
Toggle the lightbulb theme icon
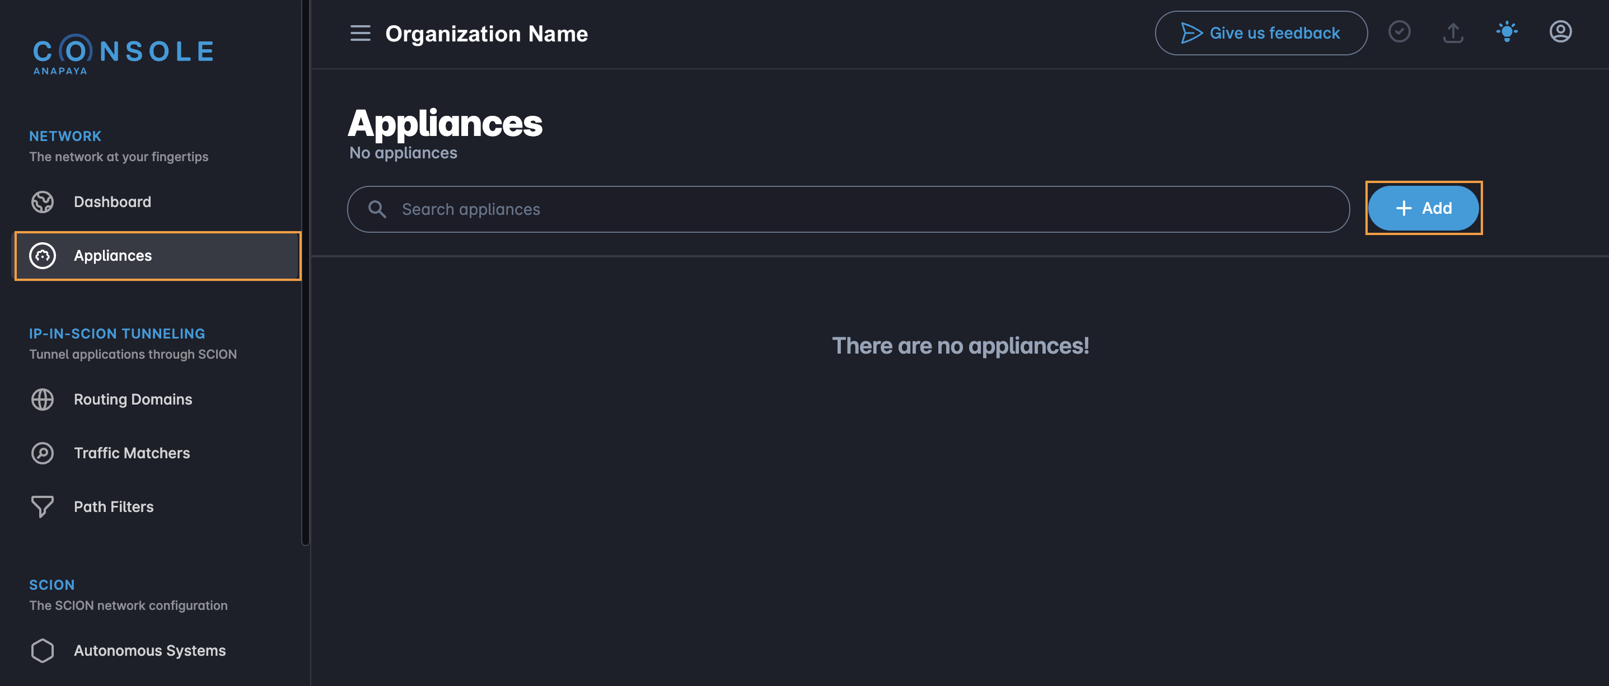[x=1507, y=32]
